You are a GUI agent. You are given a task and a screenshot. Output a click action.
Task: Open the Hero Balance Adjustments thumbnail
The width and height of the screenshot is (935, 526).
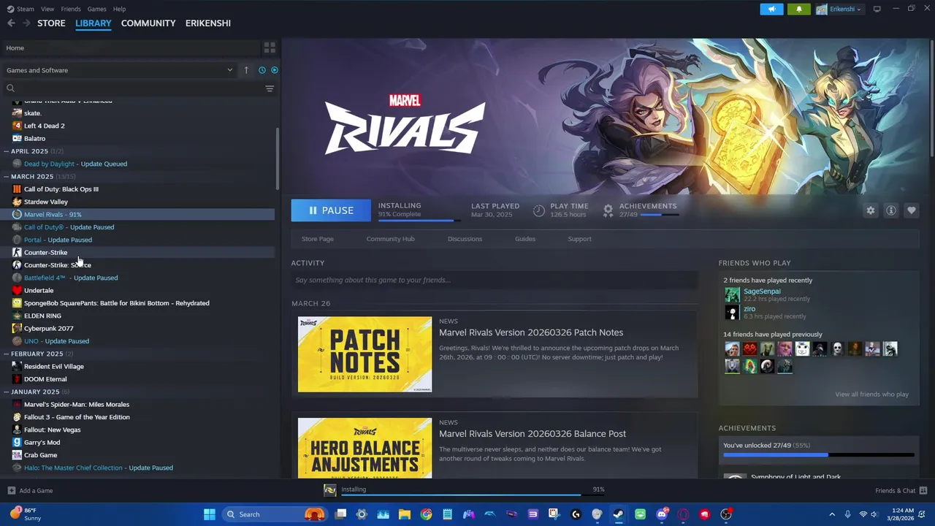pos(365,448)
